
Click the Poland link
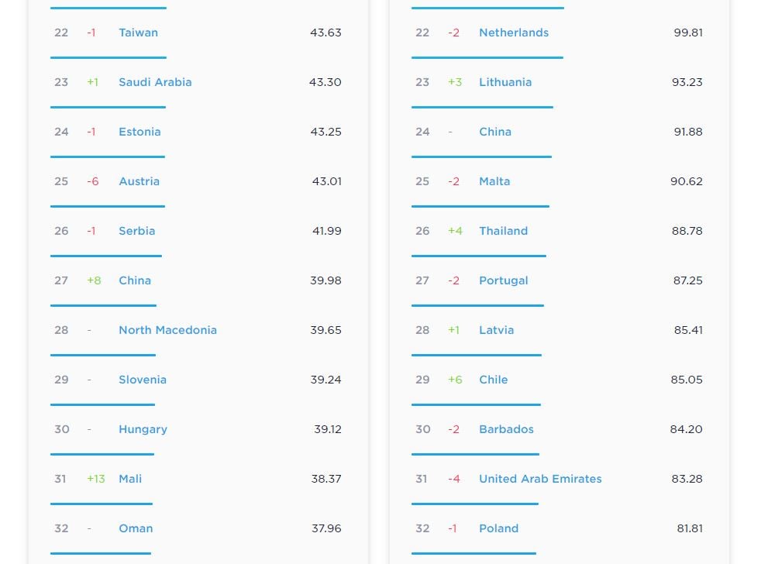point(498,528)
